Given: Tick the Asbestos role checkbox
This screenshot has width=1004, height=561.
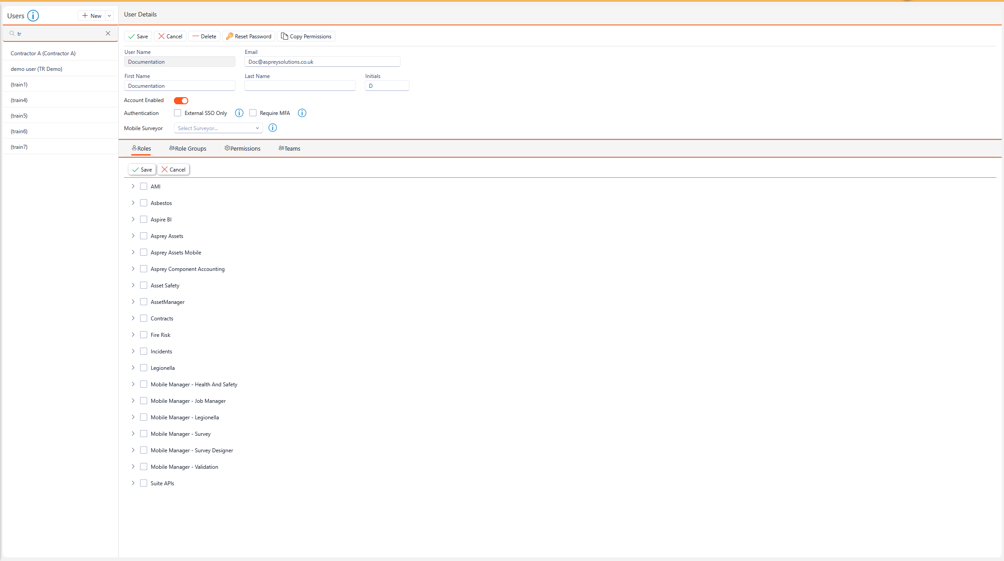Looking at the screenshot, I should click(144, 203).
